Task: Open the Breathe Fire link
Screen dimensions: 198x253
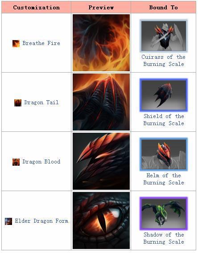Action: [41, 43]
